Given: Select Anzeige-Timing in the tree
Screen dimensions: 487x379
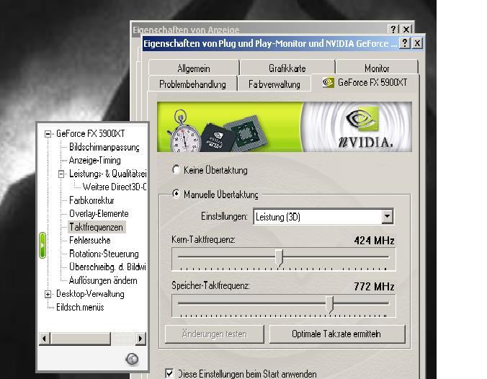Looking at the screenshot, I should point(94,160).
